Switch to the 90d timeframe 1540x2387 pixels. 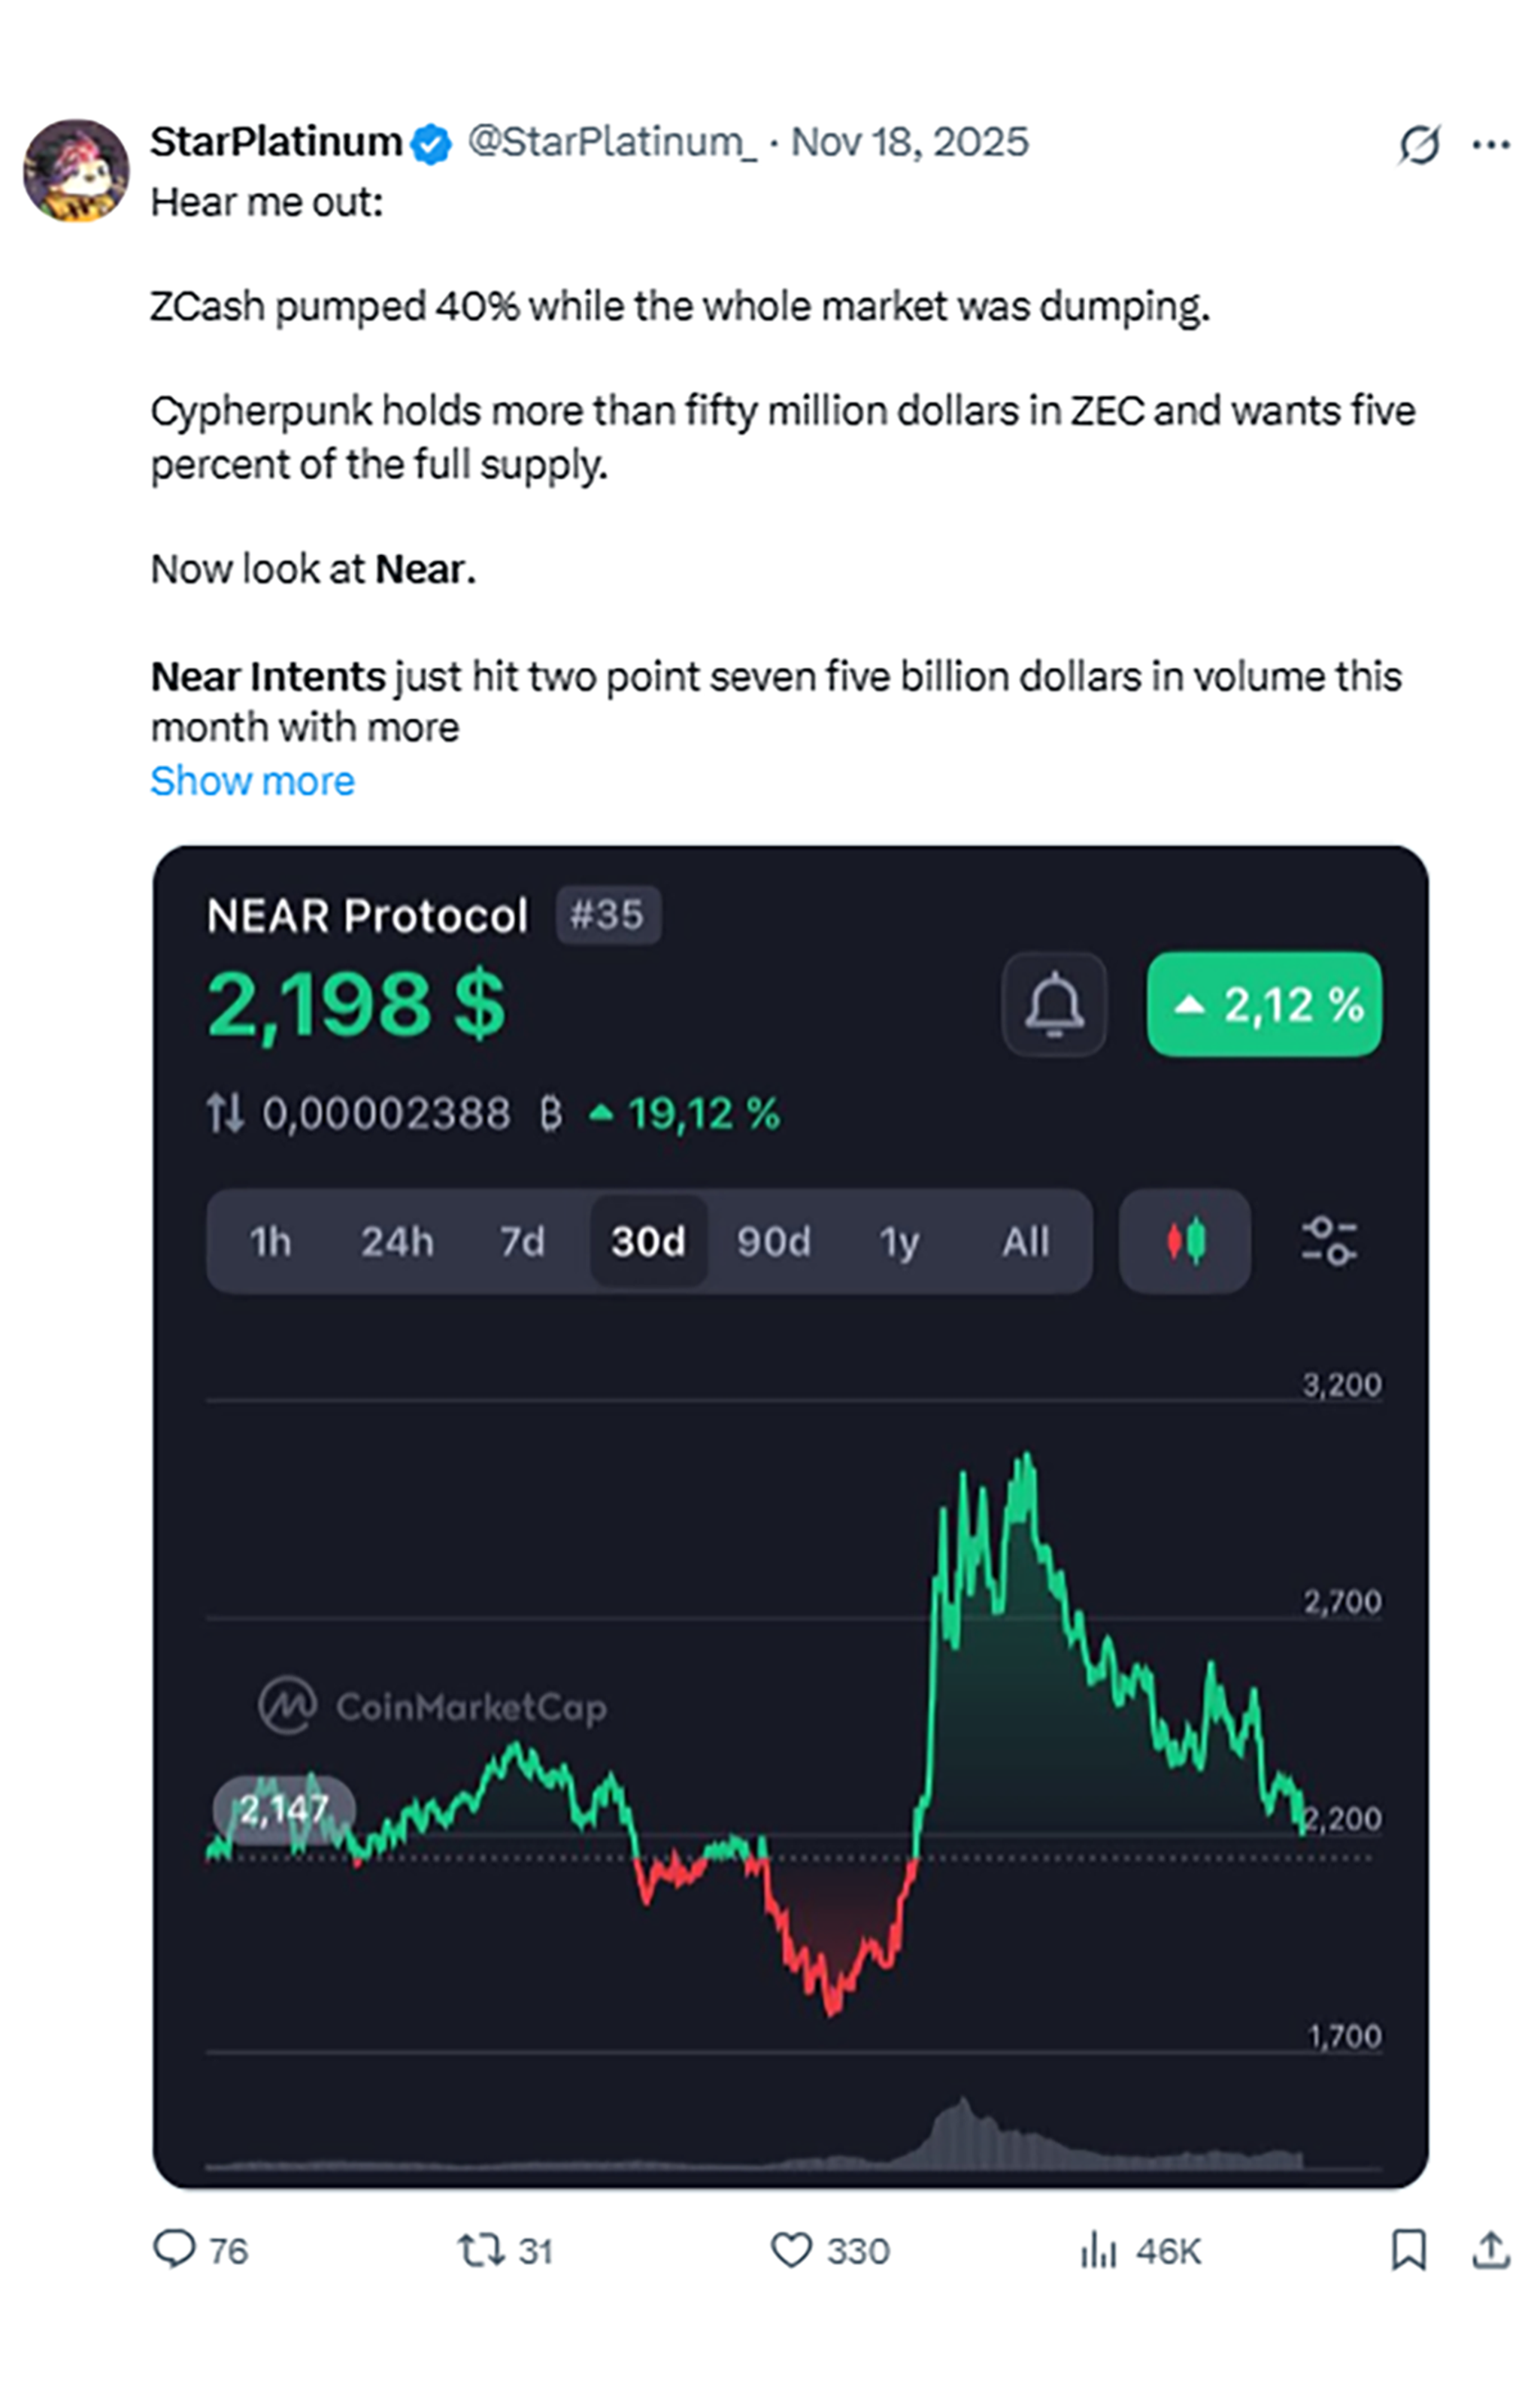click(x=773, y=1242)
